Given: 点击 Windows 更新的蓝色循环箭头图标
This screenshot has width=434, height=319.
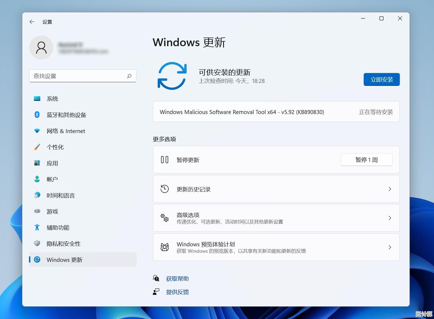Looking at the screenshot, I should 172,76.
